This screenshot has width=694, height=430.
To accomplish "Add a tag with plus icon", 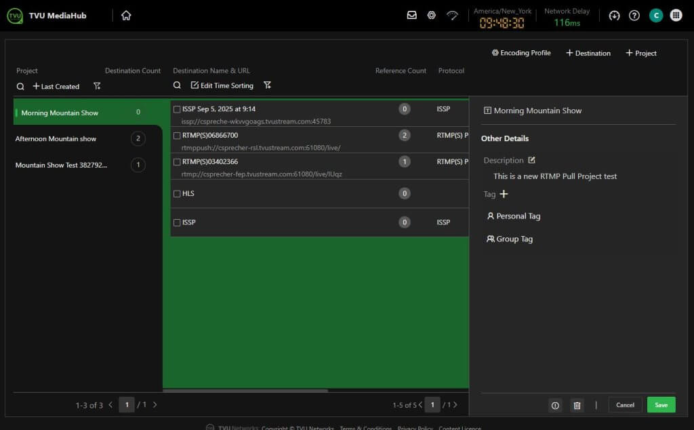I will point(504,194).
